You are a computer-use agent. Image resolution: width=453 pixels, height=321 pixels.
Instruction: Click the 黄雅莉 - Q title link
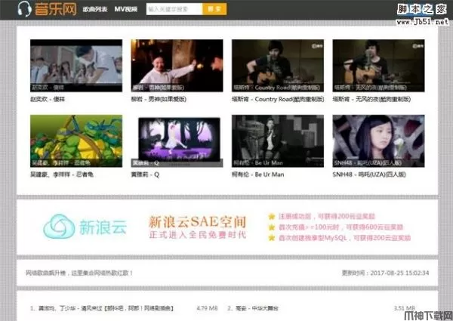tap(145, 174)
